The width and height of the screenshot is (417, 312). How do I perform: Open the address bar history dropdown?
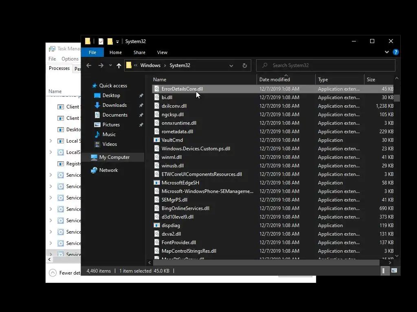[231, 65]
